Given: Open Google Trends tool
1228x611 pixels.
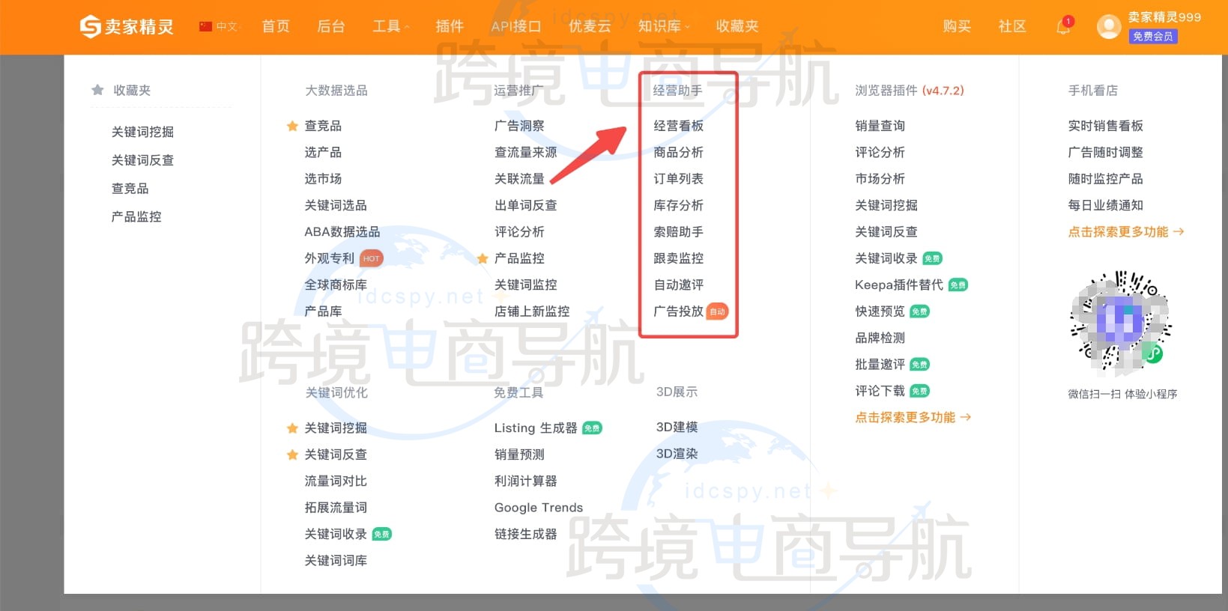Looking at the screenshot, I should pos(539,508).
